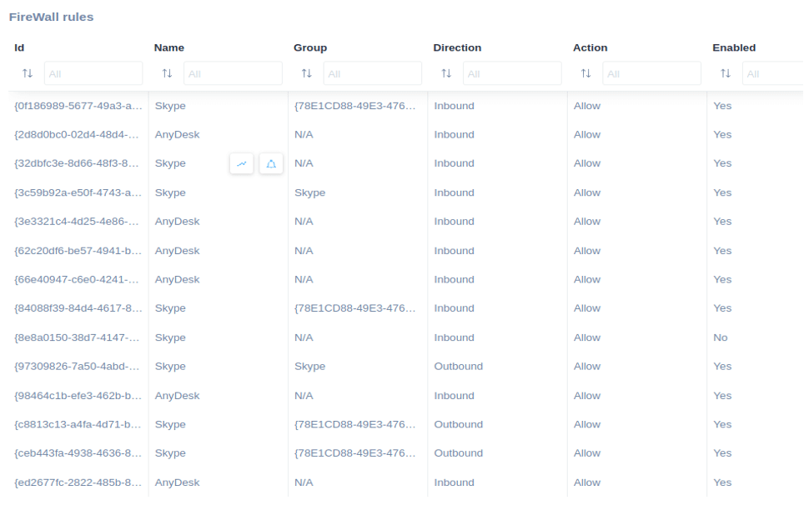
Task: Focus the Id column filter field
Action: coord(93,73)
